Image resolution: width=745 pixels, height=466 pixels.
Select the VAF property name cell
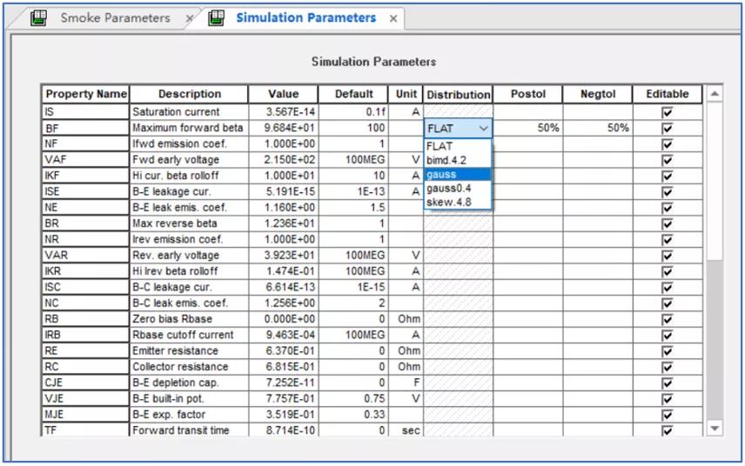(x=85, y=160)
